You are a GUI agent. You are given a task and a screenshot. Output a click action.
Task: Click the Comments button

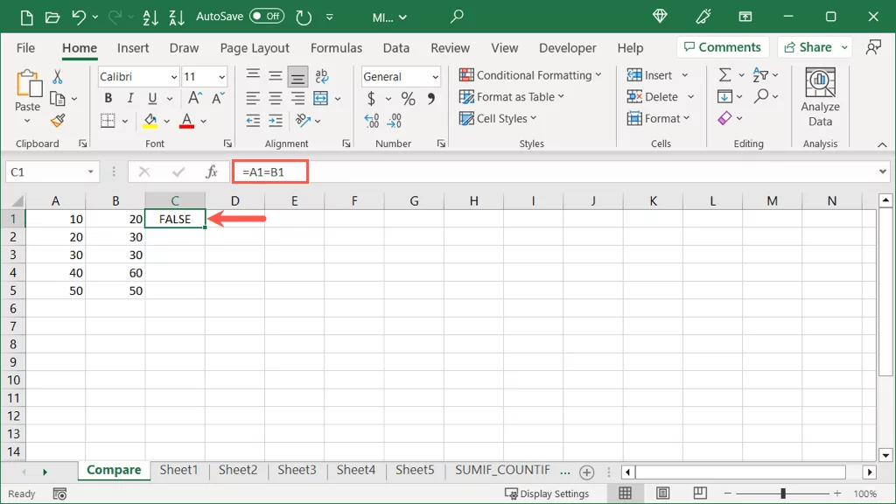pos(722,47)
